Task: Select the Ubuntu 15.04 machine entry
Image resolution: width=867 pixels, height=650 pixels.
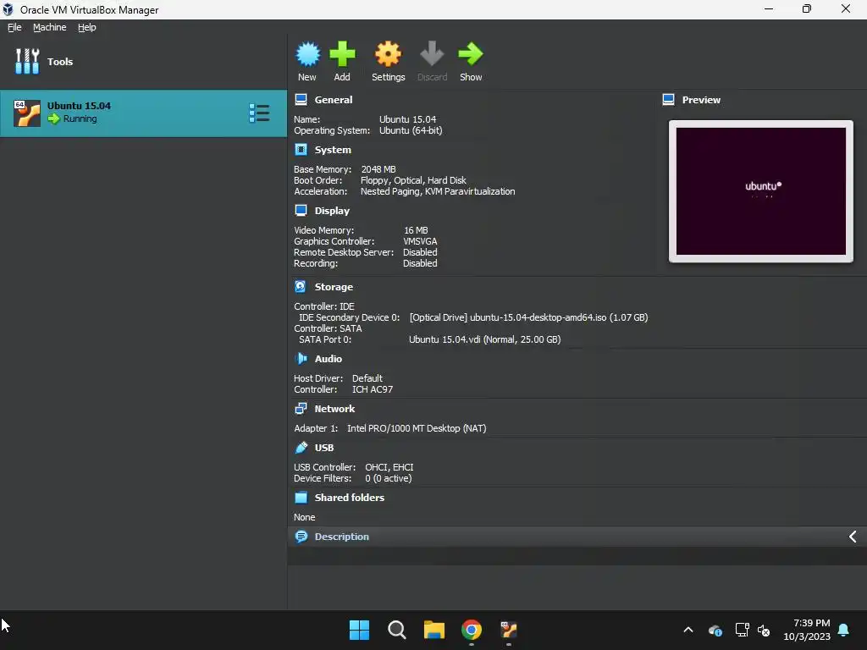Action: pyautogui.click(x=143, y=113)
